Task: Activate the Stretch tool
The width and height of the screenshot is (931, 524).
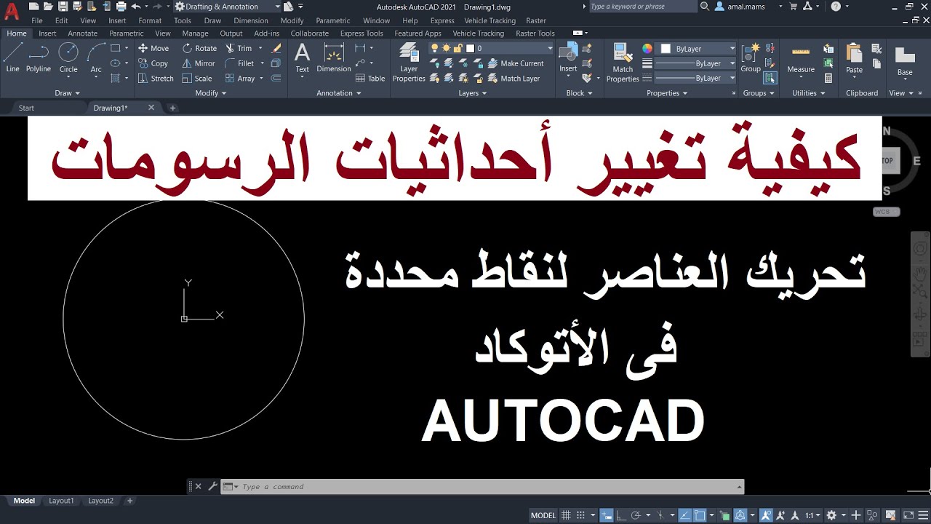Action: coord(156,79)
